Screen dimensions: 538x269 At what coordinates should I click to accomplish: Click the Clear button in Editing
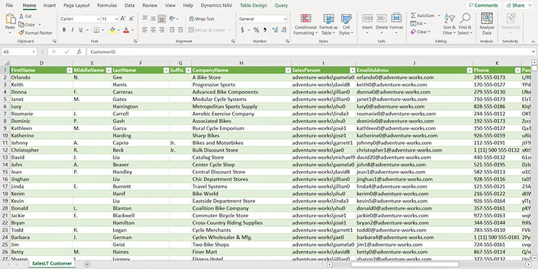pyautogui.click(x=420, y=32)
